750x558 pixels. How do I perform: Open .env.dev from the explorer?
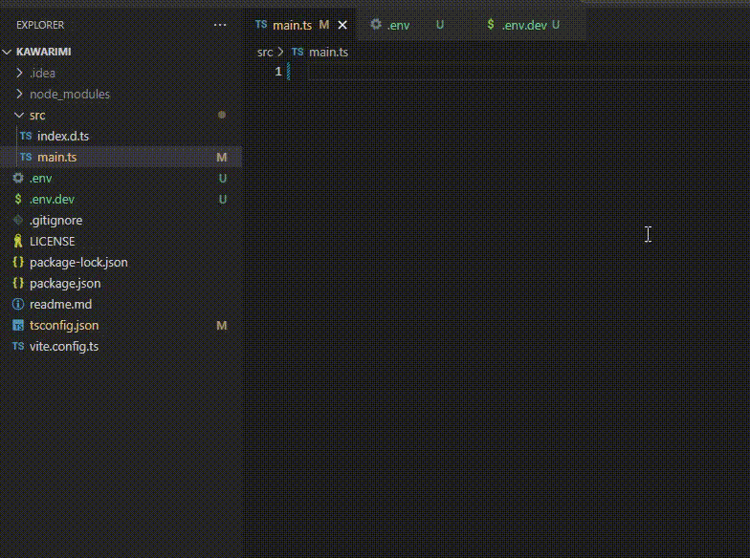pyautogui.click(x=121, y=199)
